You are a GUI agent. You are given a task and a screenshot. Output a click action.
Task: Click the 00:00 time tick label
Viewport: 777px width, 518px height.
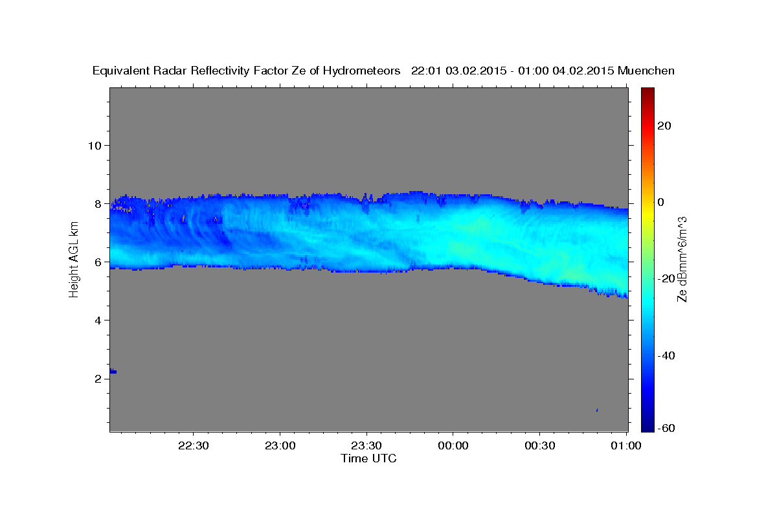pos(453,445)
